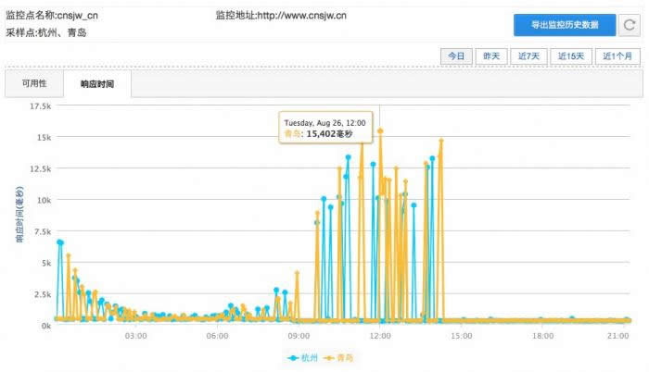The image size is (649, 372).
Task: Click the refresh icon button
Action: pos(629,26)
